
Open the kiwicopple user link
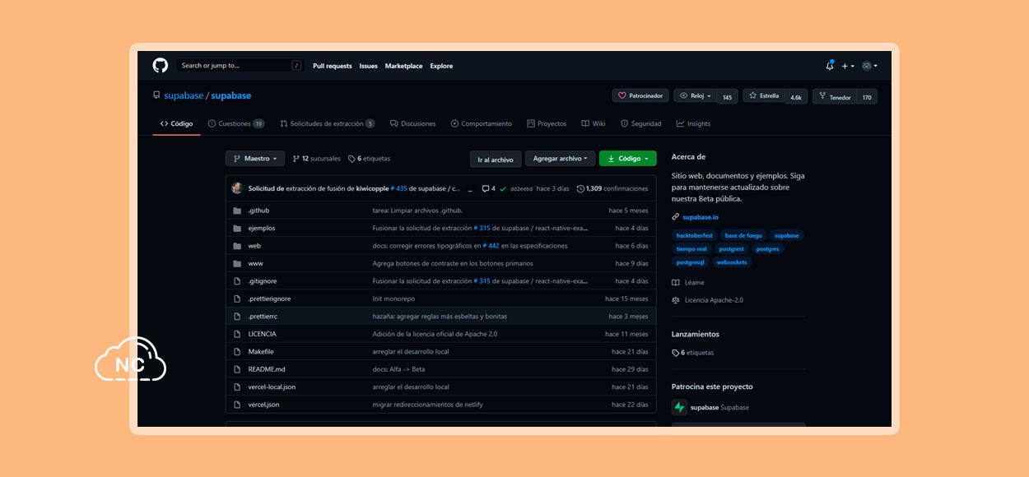pyautogui.click(x=372, y=188)
